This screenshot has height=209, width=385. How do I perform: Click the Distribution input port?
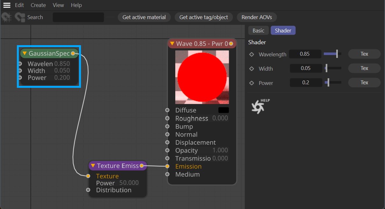coord(88,190)
